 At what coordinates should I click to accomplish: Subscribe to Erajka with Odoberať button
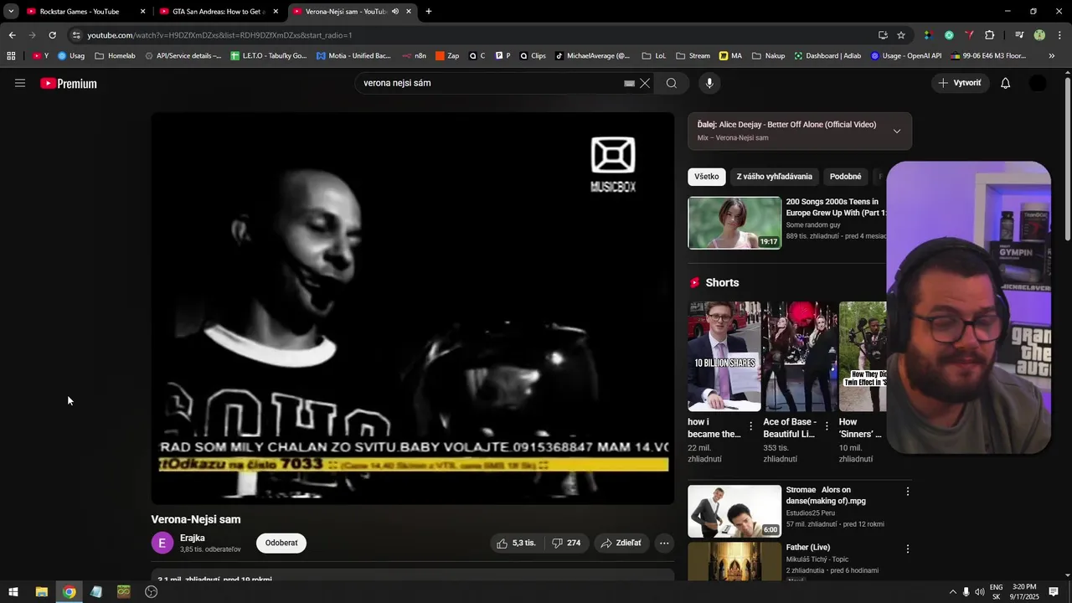tap(281, 543)
